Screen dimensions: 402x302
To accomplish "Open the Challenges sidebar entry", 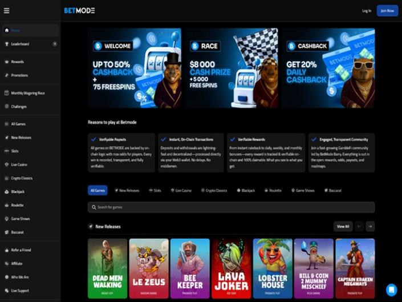I will [x=19, y=107].
